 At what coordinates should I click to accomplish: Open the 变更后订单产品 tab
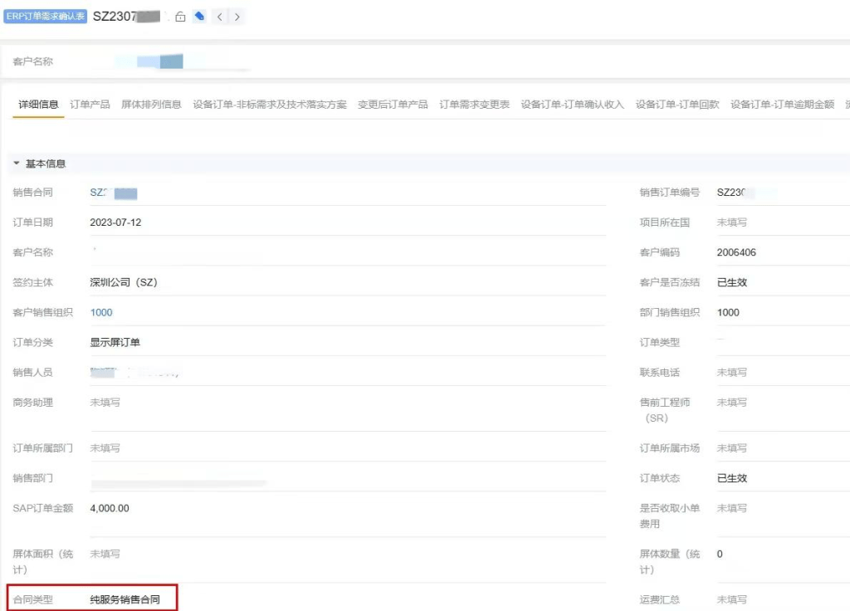tap(393, 105)
